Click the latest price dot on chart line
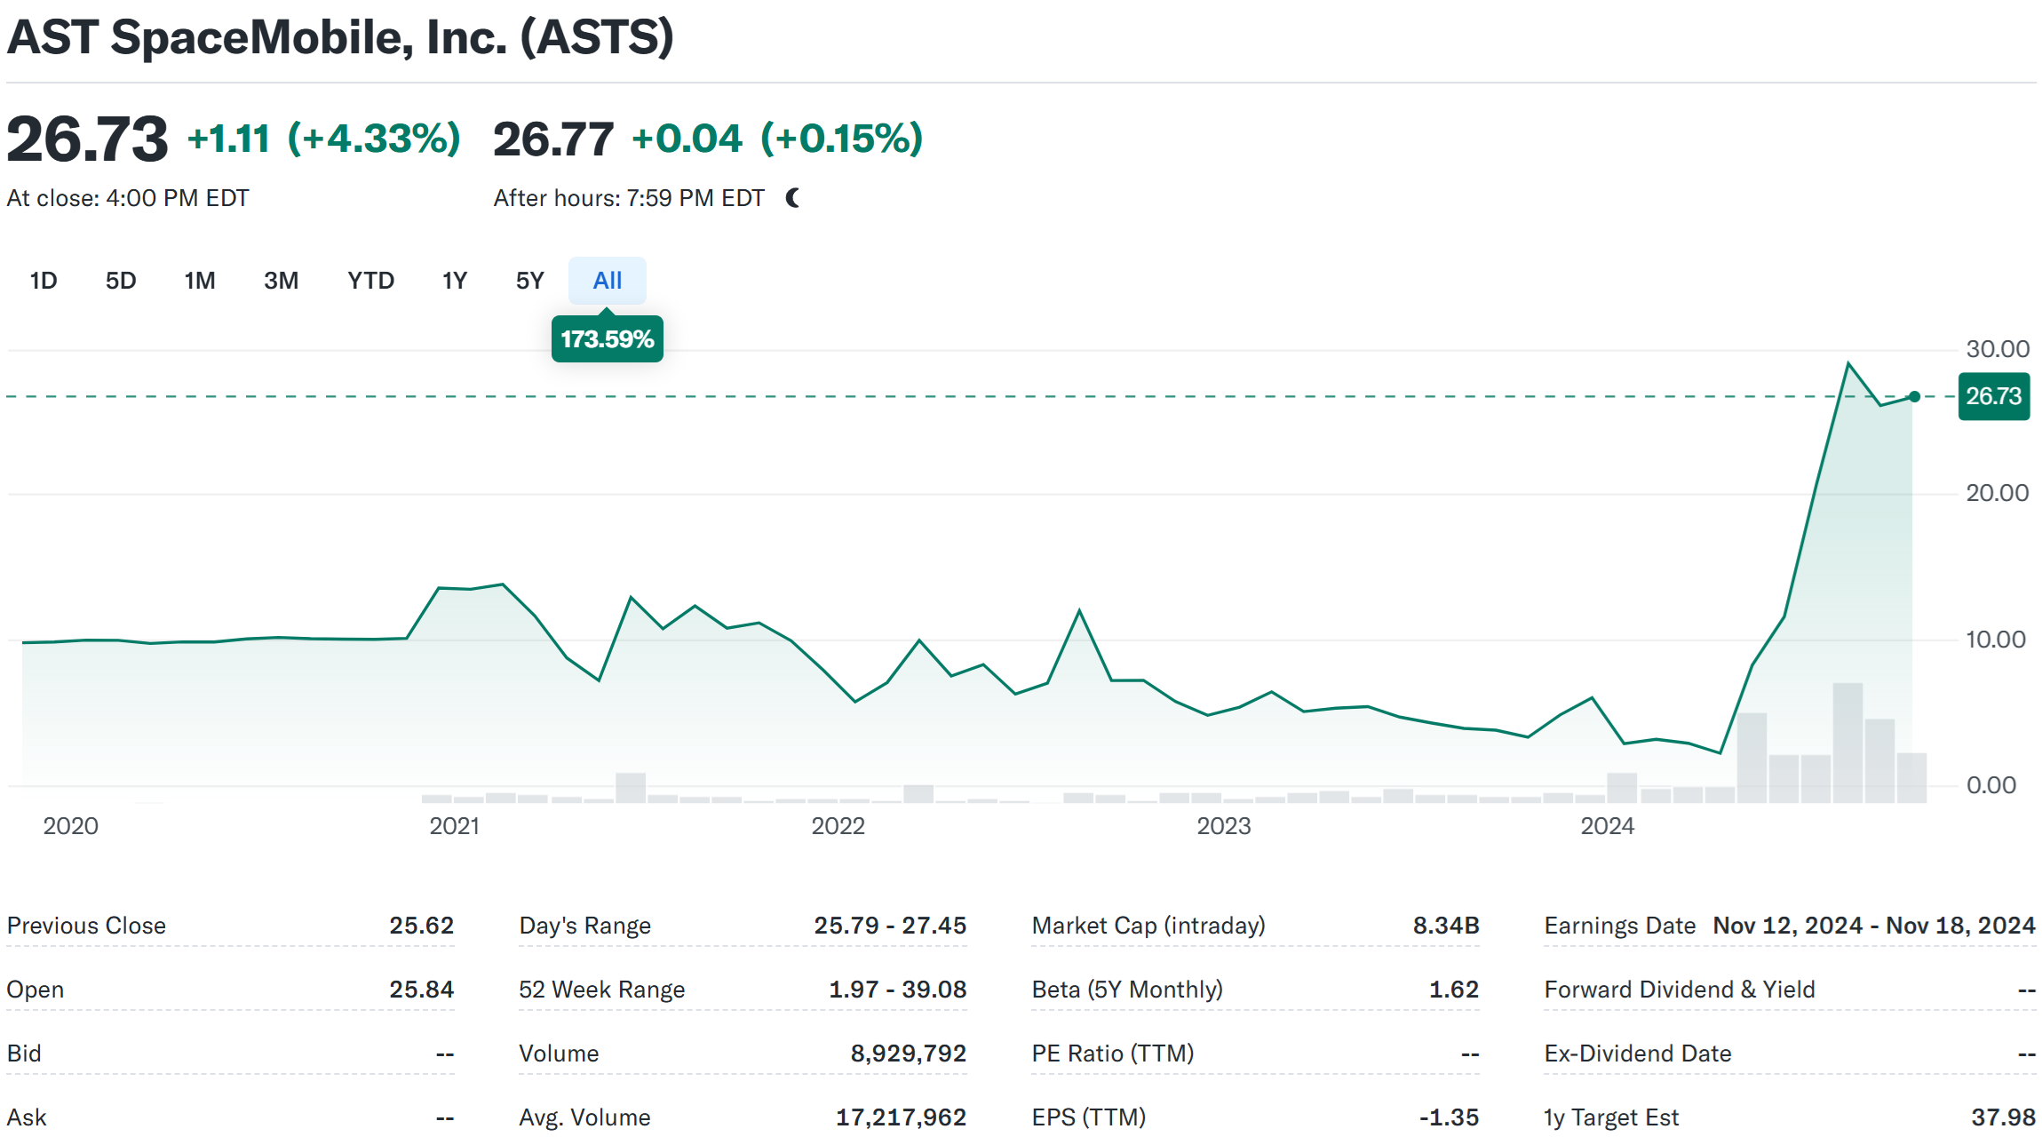Image resolution: width=2042 pixels, height=1137 pixels. (x=1914, y=396)
